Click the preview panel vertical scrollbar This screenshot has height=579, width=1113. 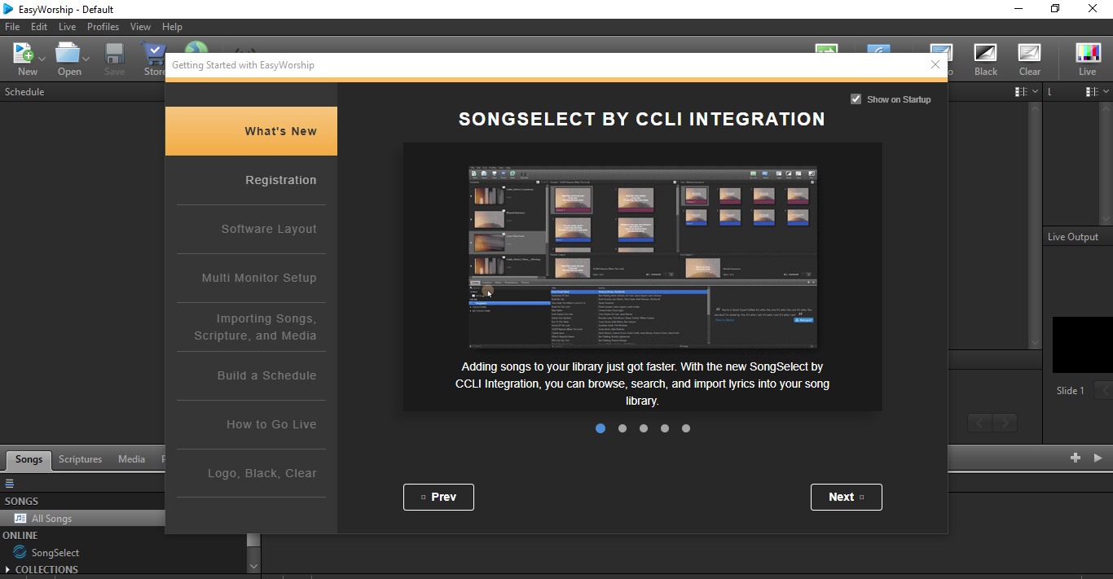pos(1035,225)
